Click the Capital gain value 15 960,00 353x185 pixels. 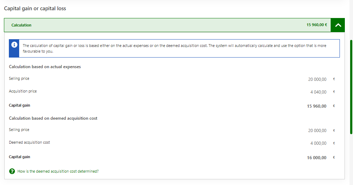tap(316, 106)
